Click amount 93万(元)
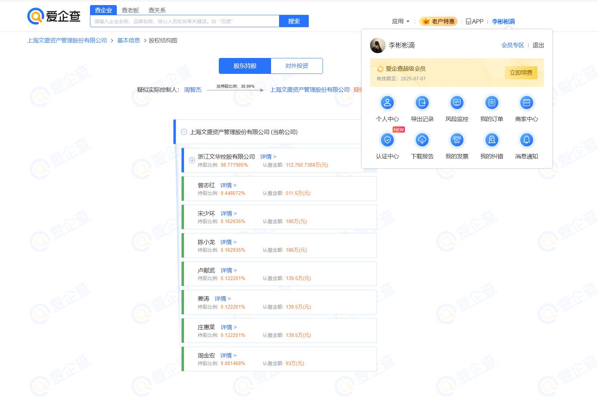The image size is (598, 414). click(295, 364)
